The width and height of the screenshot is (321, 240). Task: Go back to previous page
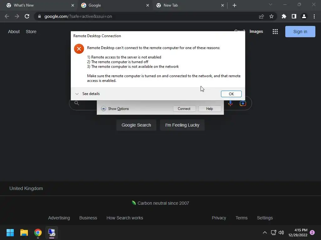[x=7, y=16]
